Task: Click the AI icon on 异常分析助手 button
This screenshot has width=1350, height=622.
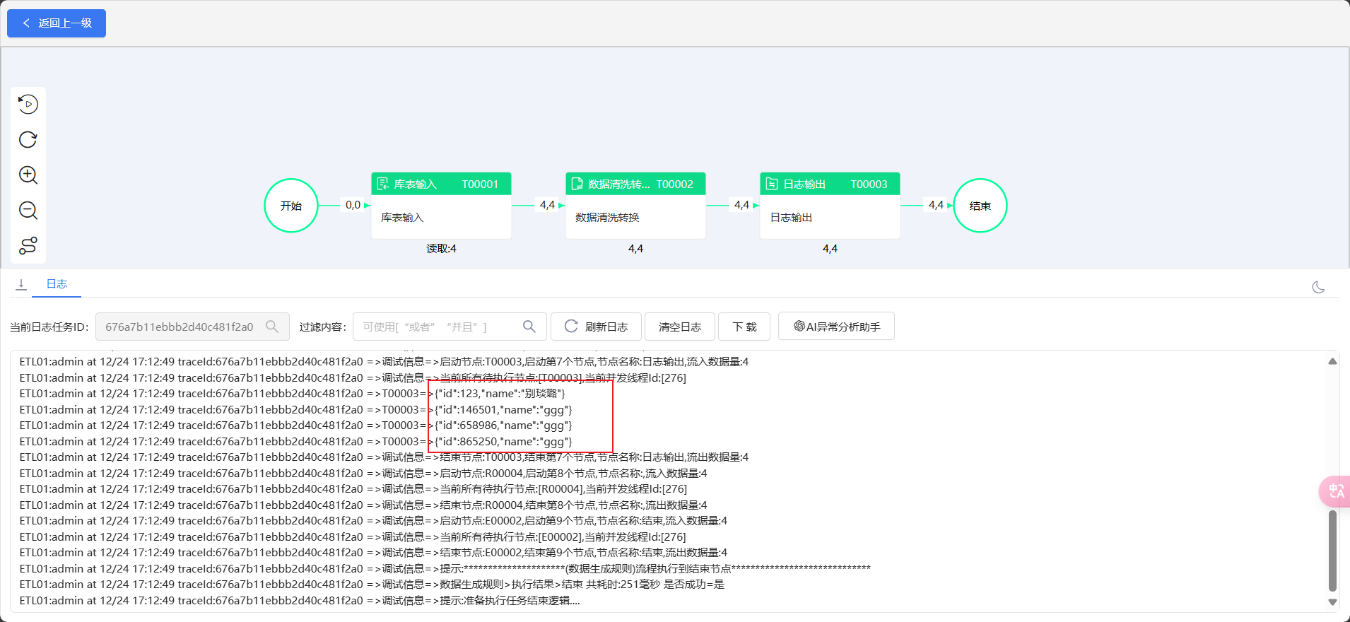Action: [799, 326]
